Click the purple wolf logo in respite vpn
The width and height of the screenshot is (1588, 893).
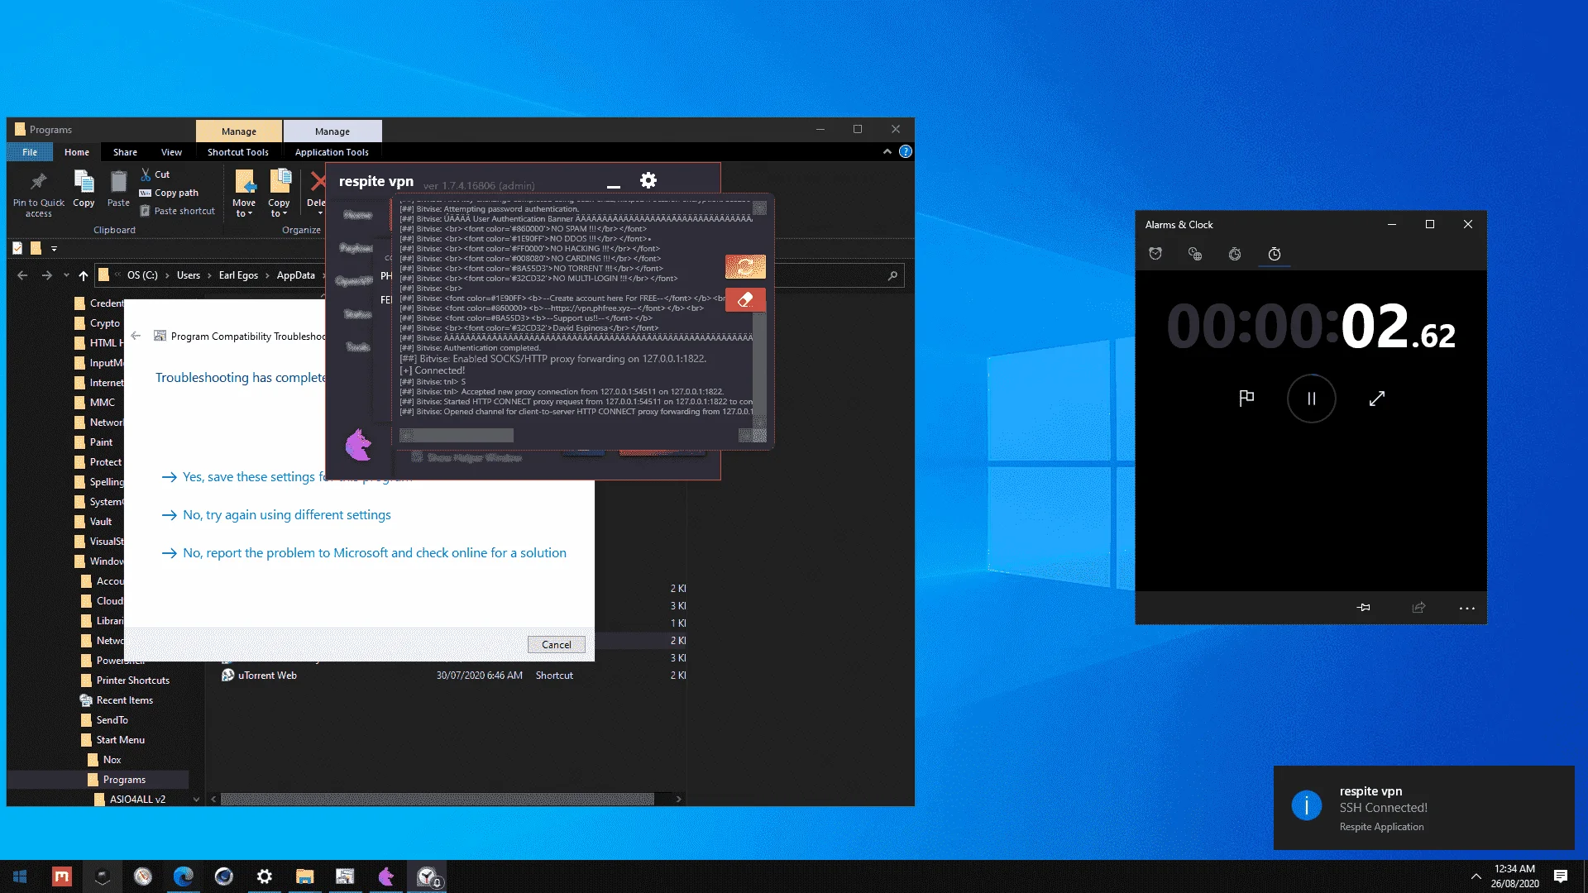click(x=358, y=445)
